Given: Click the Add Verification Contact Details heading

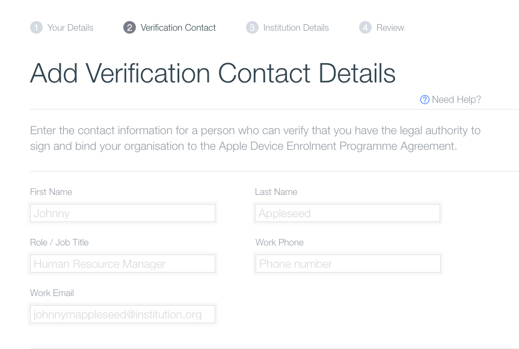Looking at the screenshot, I should pos(213,73).
